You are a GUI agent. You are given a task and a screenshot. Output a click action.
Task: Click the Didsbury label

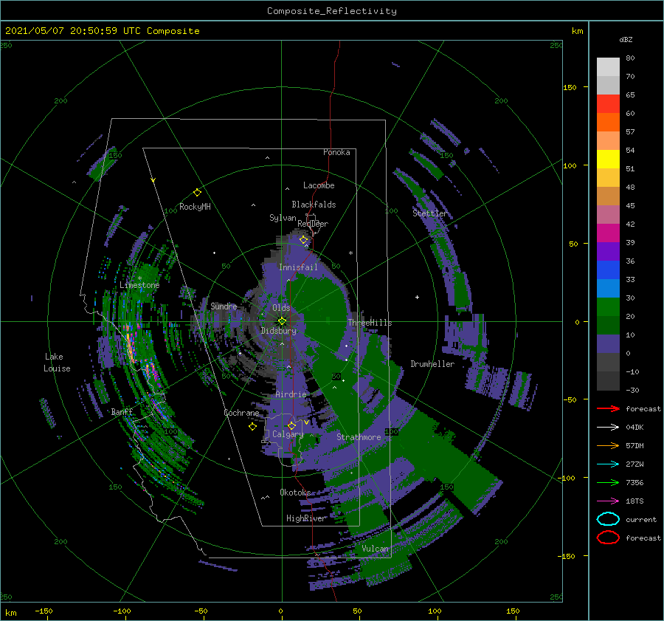click(x=279, y=331)
